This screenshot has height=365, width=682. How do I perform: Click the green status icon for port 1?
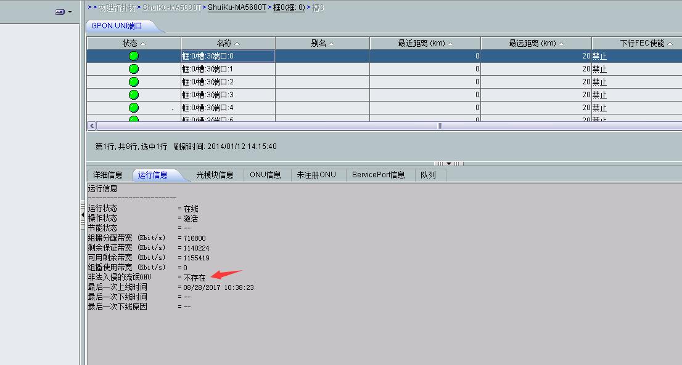coord(133,69)
